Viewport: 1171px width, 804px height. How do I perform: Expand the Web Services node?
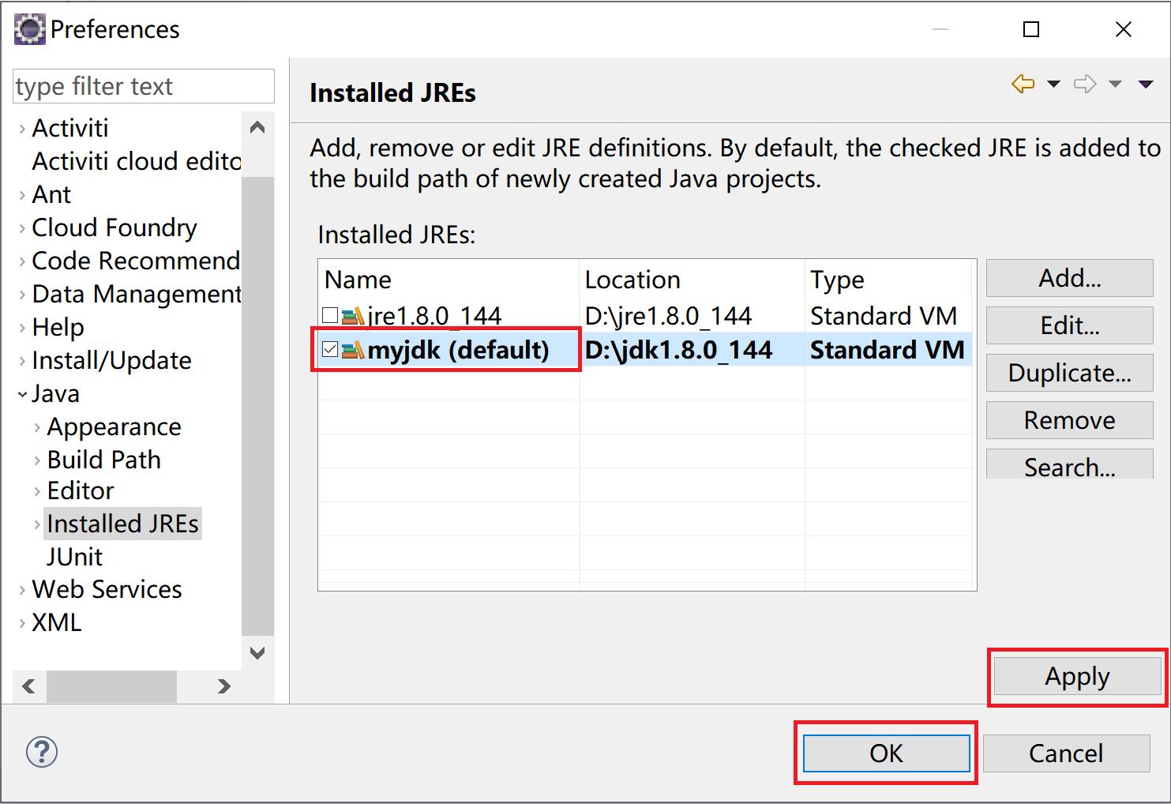[x=22, y=590]
